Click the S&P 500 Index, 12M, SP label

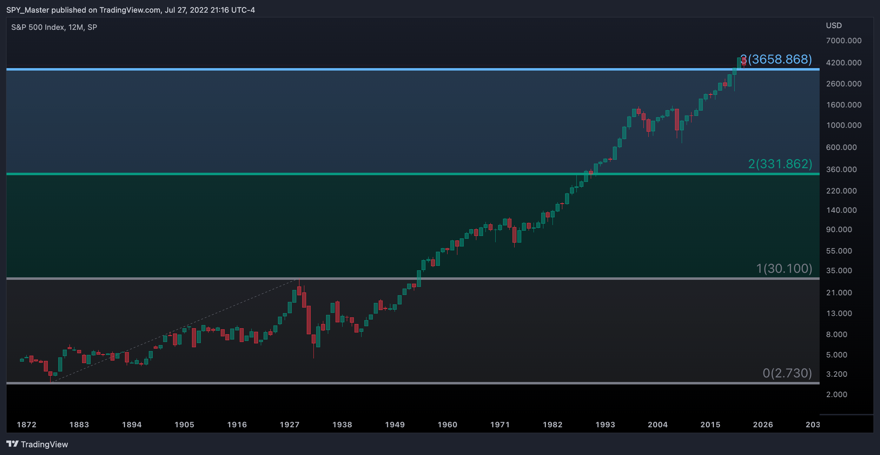click(54, 27)
